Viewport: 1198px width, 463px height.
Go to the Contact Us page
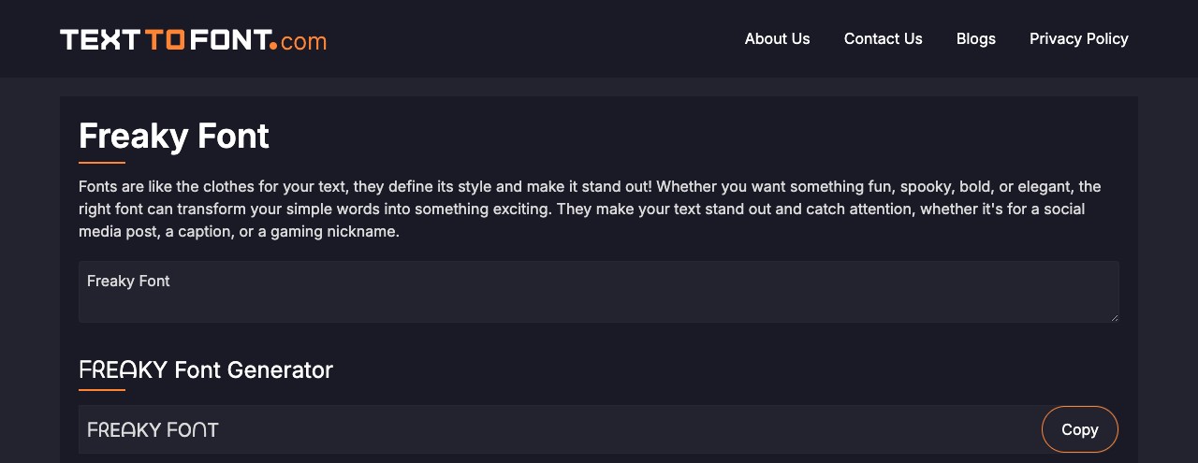pyautogui.click(x=883, y=38)
